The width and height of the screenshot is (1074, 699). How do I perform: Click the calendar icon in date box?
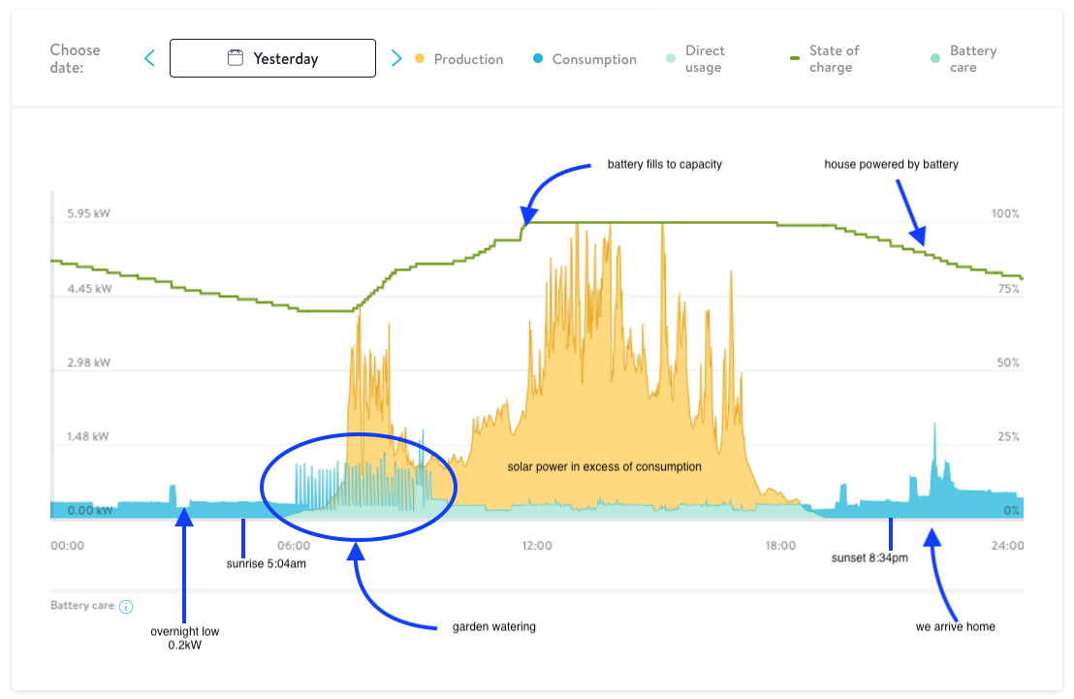click(x=236, y=58)
